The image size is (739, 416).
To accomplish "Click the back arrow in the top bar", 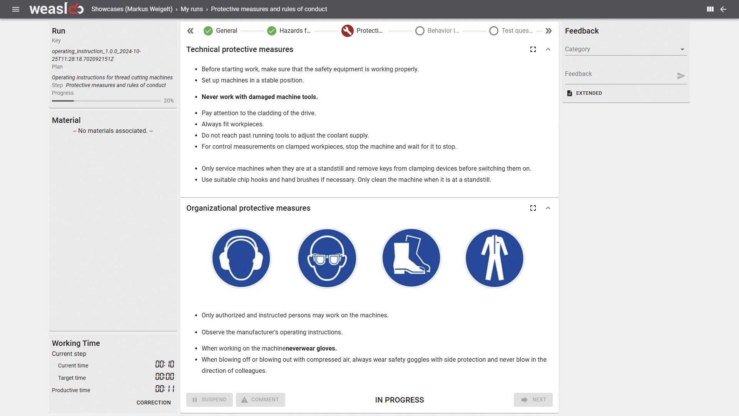I will point(723,9).
